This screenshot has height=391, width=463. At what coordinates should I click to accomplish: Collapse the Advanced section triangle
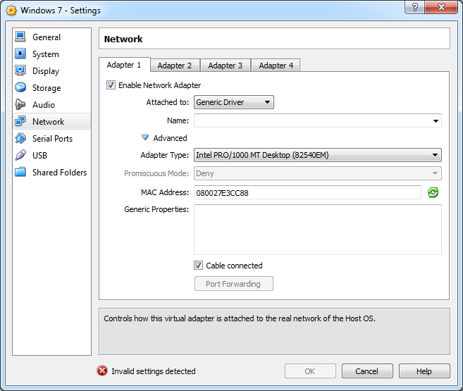[145, 138]
